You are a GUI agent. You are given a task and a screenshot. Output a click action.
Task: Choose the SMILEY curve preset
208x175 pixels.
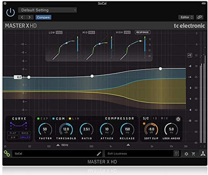(x=25, y=137)
